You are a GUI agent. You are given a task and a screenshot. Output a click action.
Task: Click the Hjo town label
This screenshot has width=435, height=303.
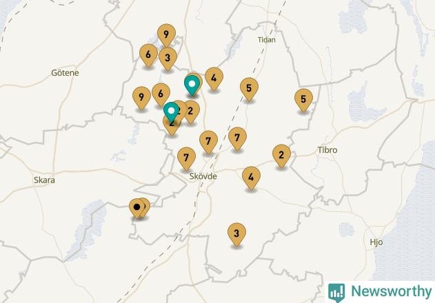coord(376,242)
